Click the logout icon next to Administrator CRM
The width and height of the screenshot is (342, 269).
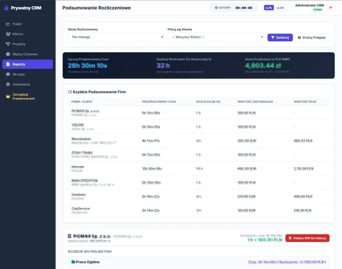[331, 8]
